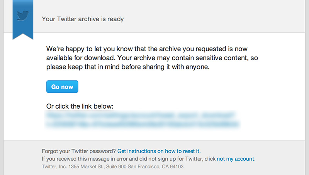Click 'Your Twitter archive is ready' heading

[83, 19]
